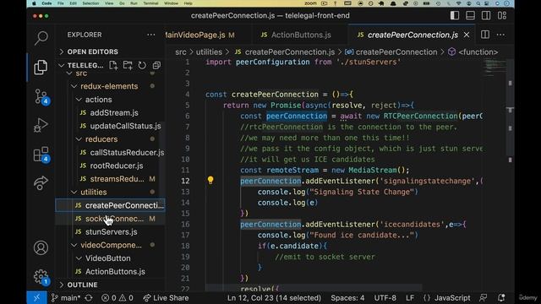This screenshot has height=304, width=541.
Task: Open the Explorer view icon
Action: pos(41,67)
